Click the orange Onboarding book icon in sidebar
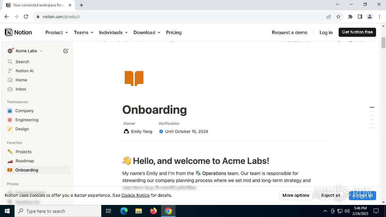Viewport: 386px width, 217px height. coord(10,170)
